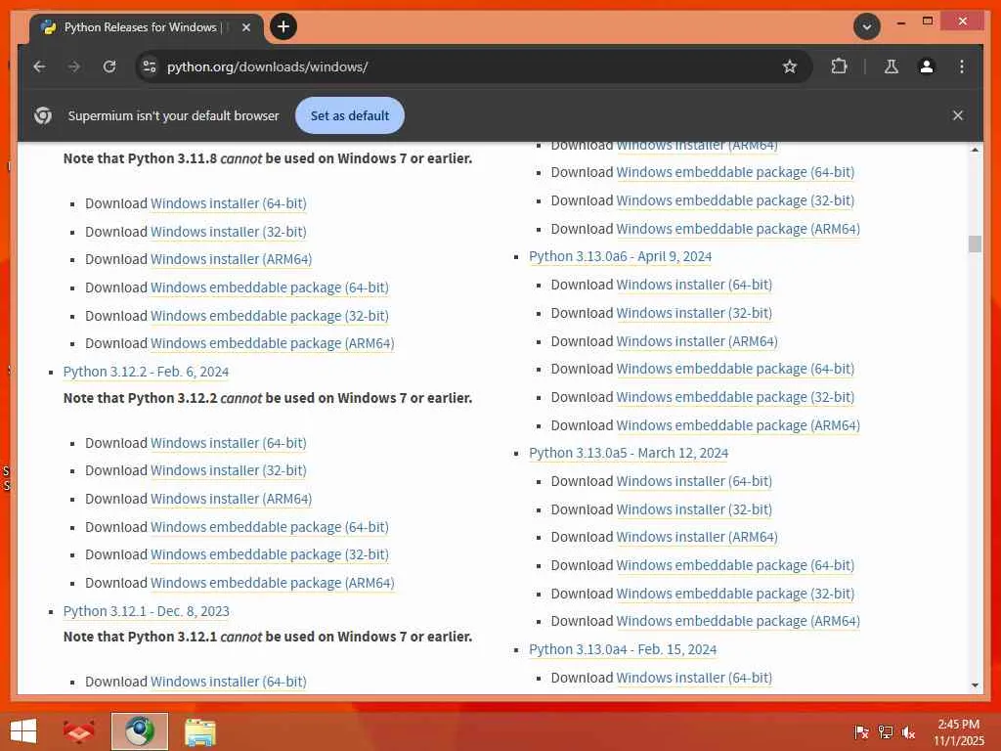Go back to the previous page

click(39, 66)
